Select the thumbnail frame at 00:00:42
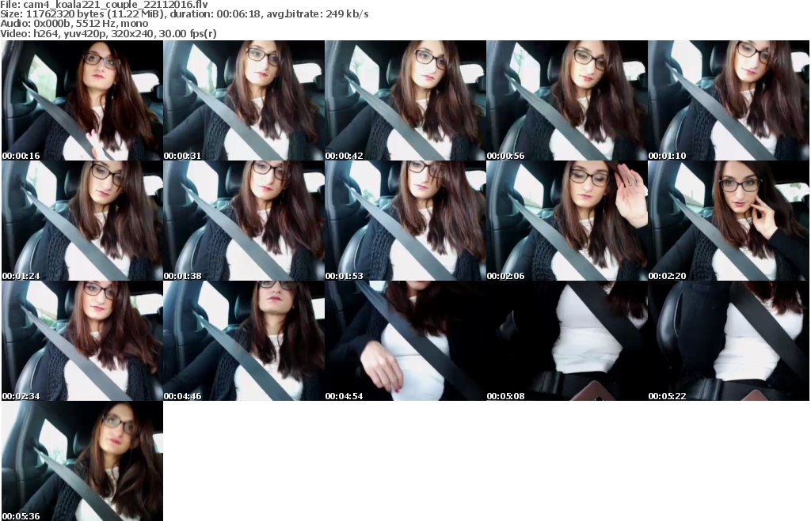Screen dimensions: 811x521 [x=405, y=100]
